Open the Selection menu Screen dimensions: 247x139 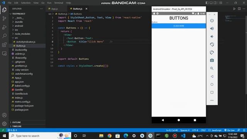[26, 3]
